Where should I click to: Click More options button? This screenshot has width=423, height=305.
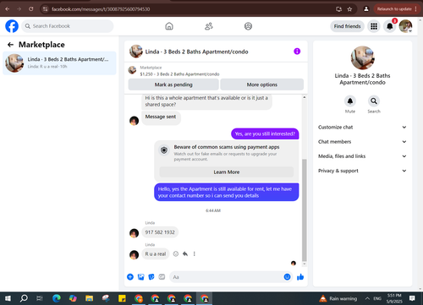pyautogui.click(x=262, y=84)
